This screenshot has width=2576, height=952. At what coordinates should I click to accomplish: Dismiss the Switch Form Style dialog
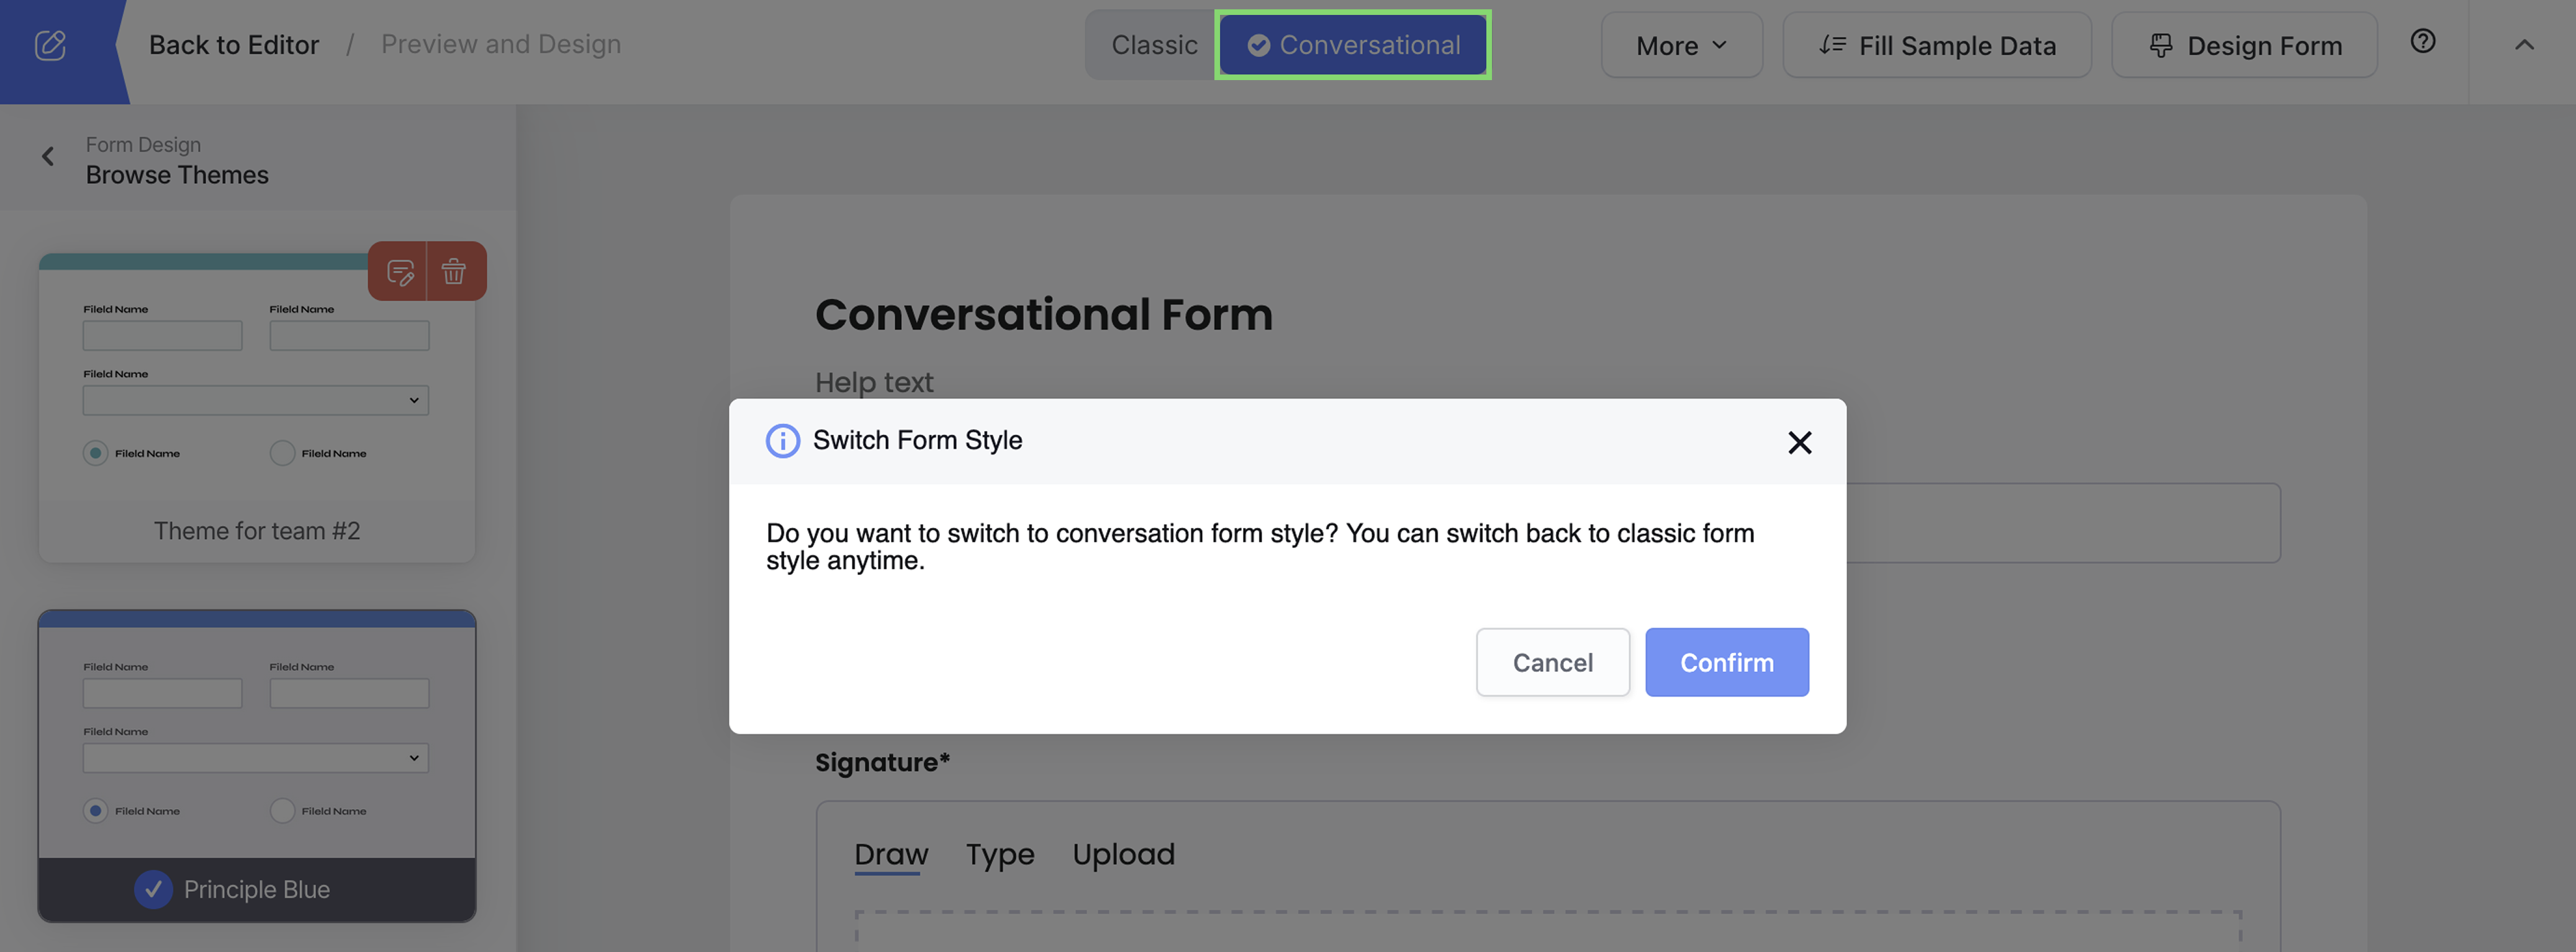(x=1800, y=442)
